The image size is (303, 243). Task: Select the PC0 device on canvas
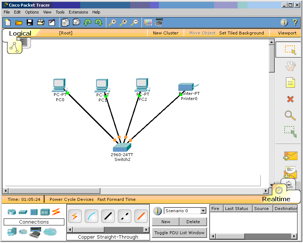59,85
